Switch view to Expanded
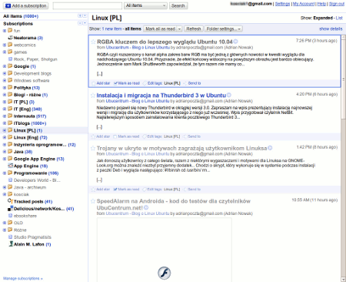 point(323,18)
